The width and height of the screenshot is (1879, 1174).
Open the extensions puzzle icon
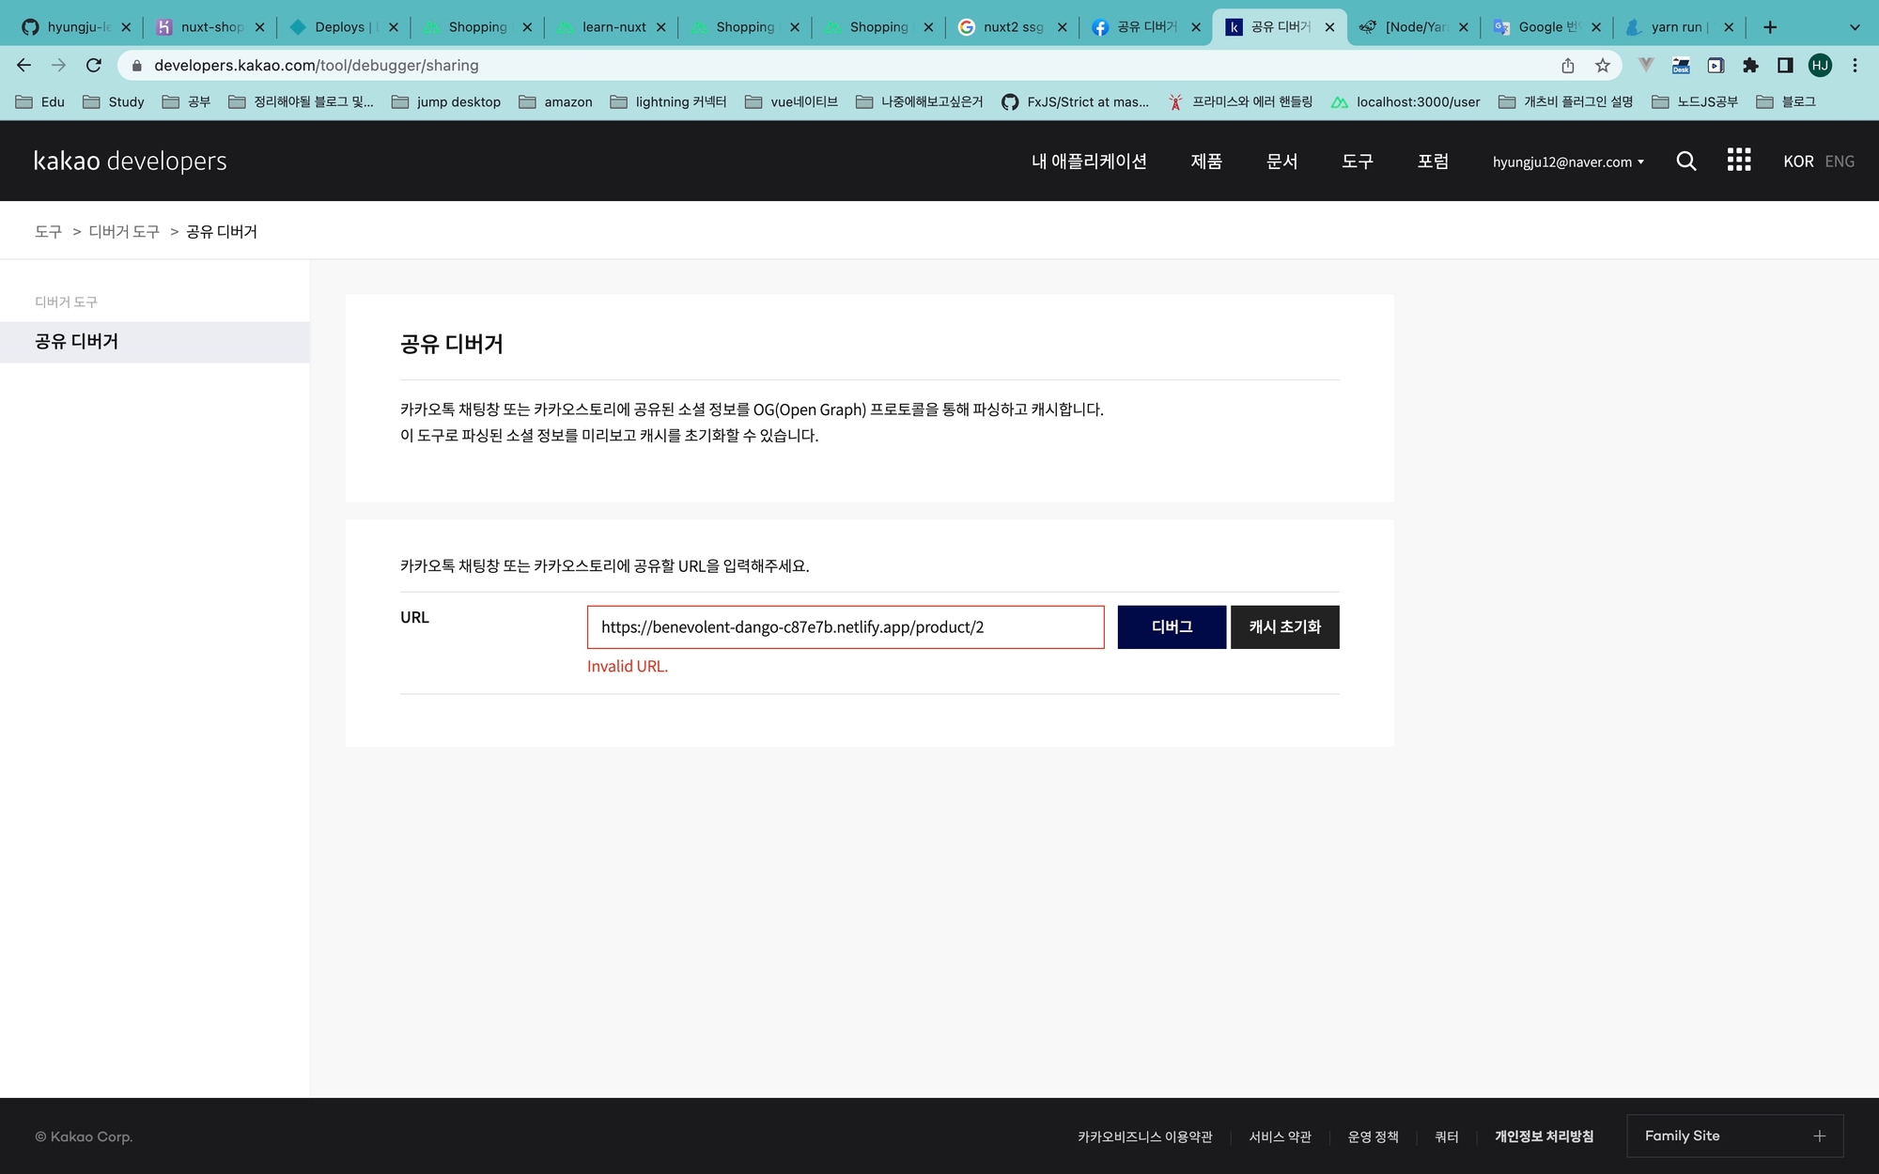[1750, 65]
